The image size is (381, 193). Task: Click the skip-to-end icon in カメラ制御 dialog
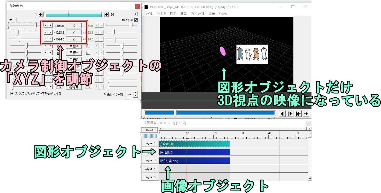(x=106, y=14)
